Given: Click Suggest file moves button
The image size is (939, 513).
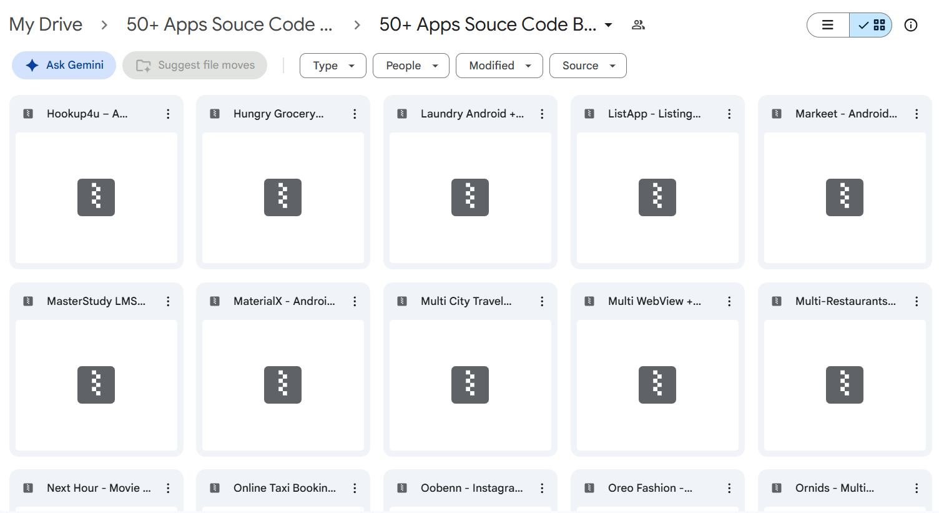Looking at the screenshot, I should 195,65.
